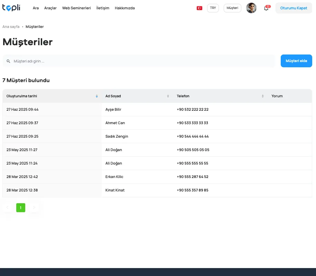316x276 pixels.
Task: Click the Müşteriler breadcrumb
Action: (x=35, y=27)
